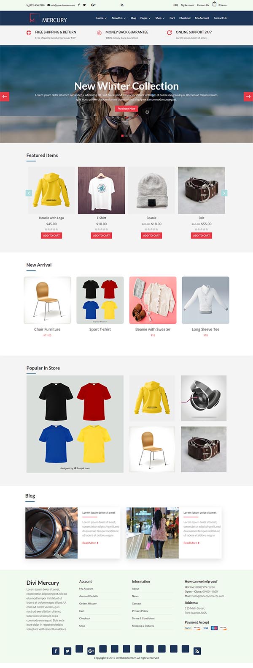Open the Blog menu item
This screenshot has width=253, height=668.
click(x=133, y=18)
